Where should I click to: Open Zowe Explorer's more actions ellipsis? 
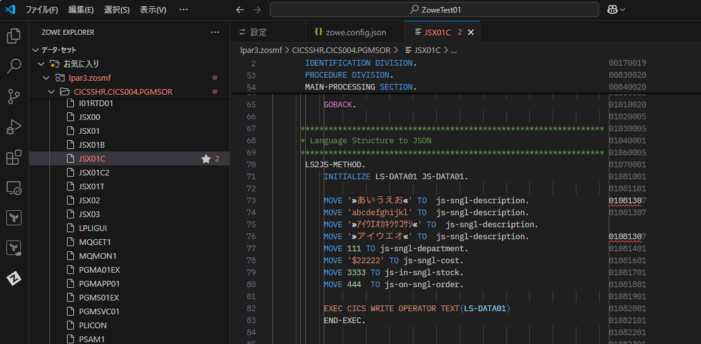pos(215,32)
